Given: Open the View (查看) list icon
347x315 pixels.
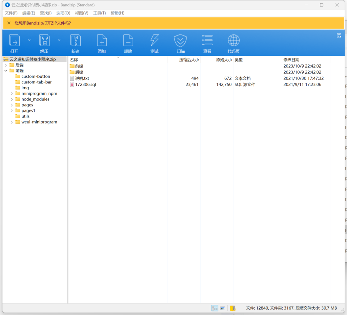Looking at the screenshot, I should tap(207, 41).
